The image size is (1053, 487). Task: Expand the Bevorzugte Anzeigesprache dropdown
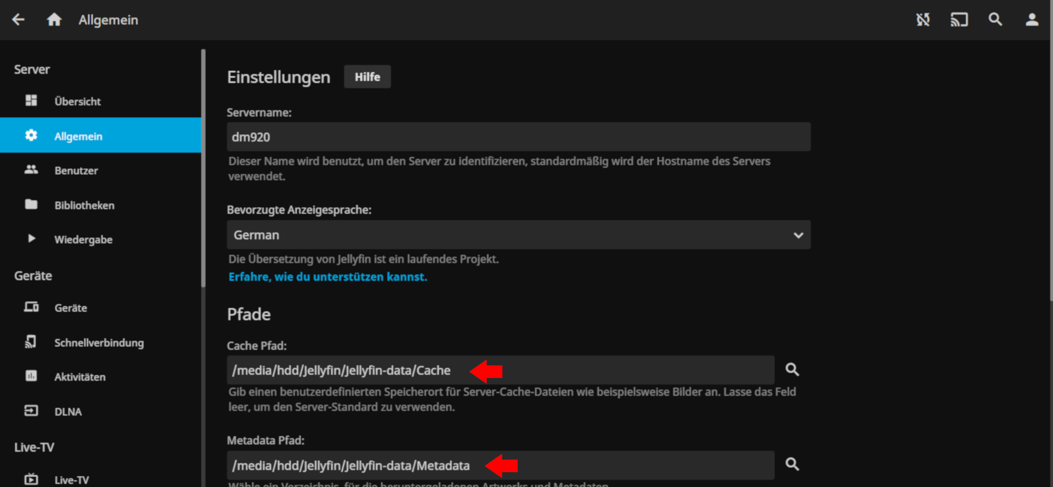coord(518,235)
